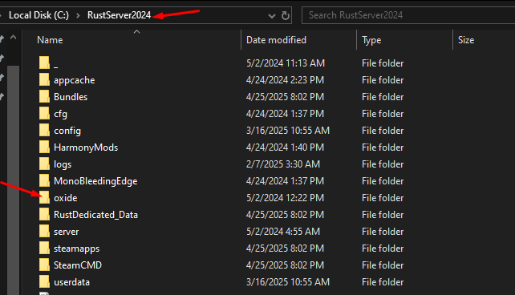Screen dimensions: 515x295
Task: Click the SteamCMD folder icon
Action: [44, 265]
